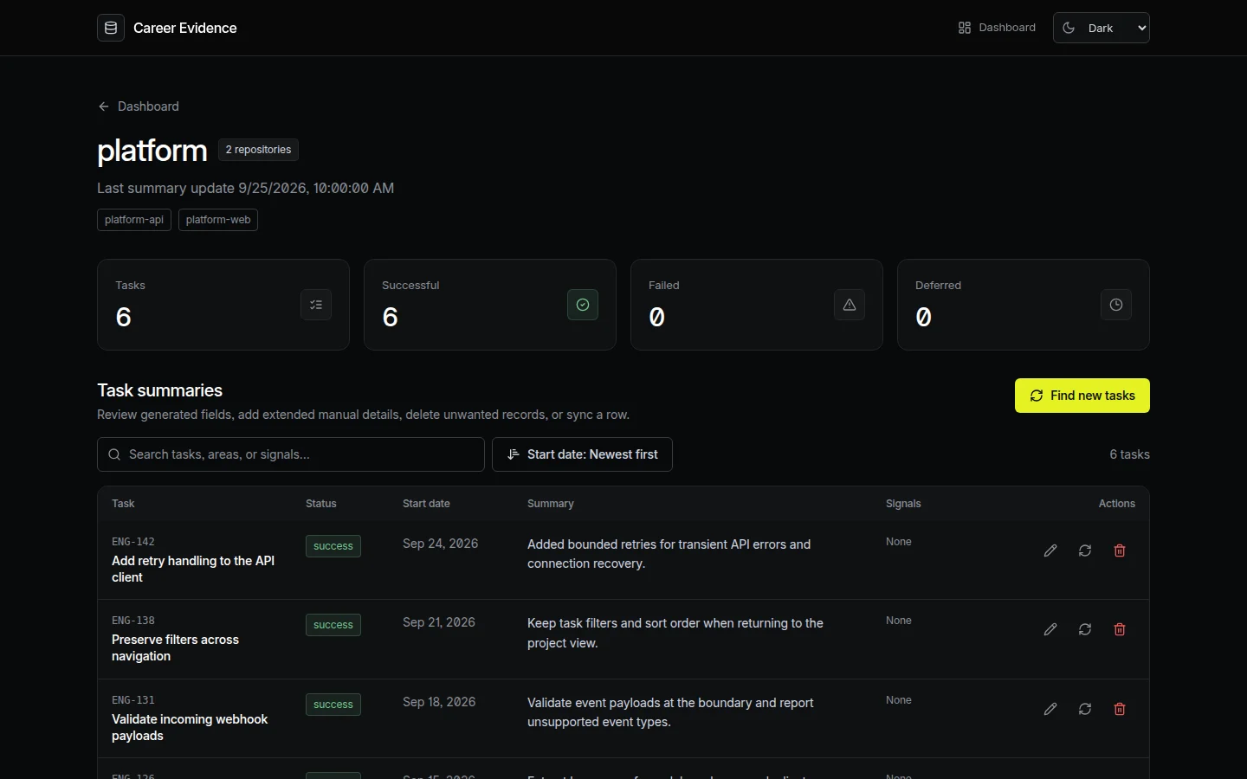The width and height of the screenshot is (1247, 779).
Task: Click the 2 repositories badge
Action: click(258, 150)
